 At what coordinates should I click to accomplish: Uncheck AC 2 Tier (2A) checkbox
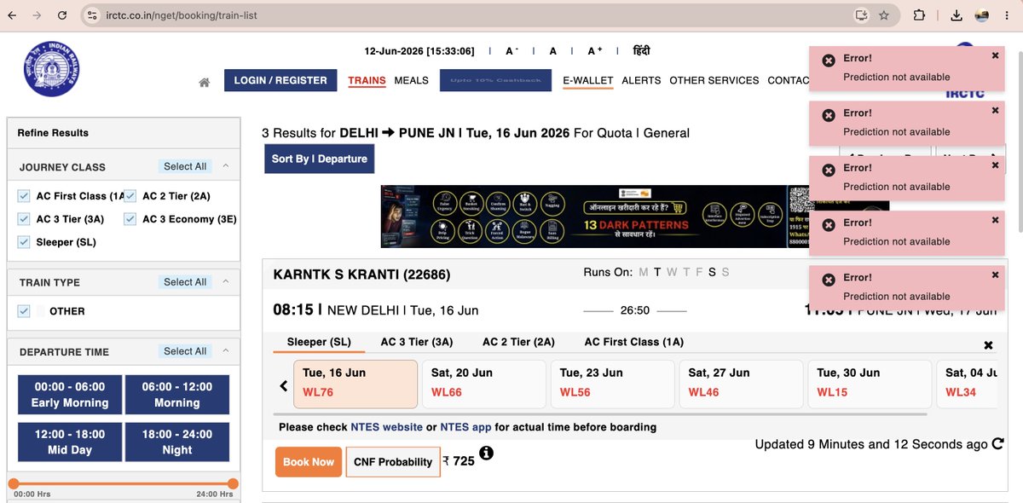pyautogui.click(x=130, y=196)
